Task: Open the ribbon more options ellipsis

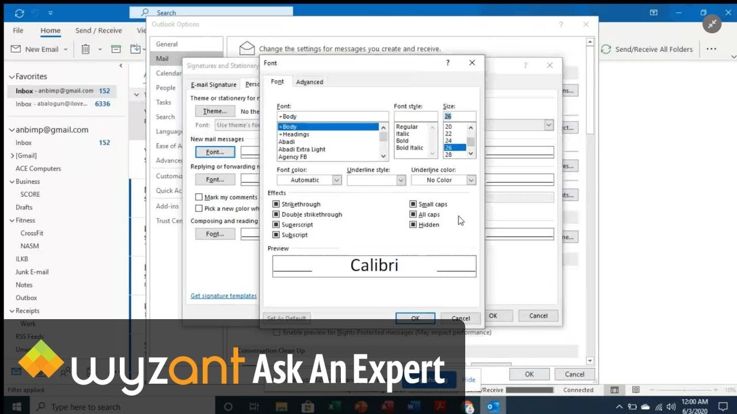Action: (711, 49)
